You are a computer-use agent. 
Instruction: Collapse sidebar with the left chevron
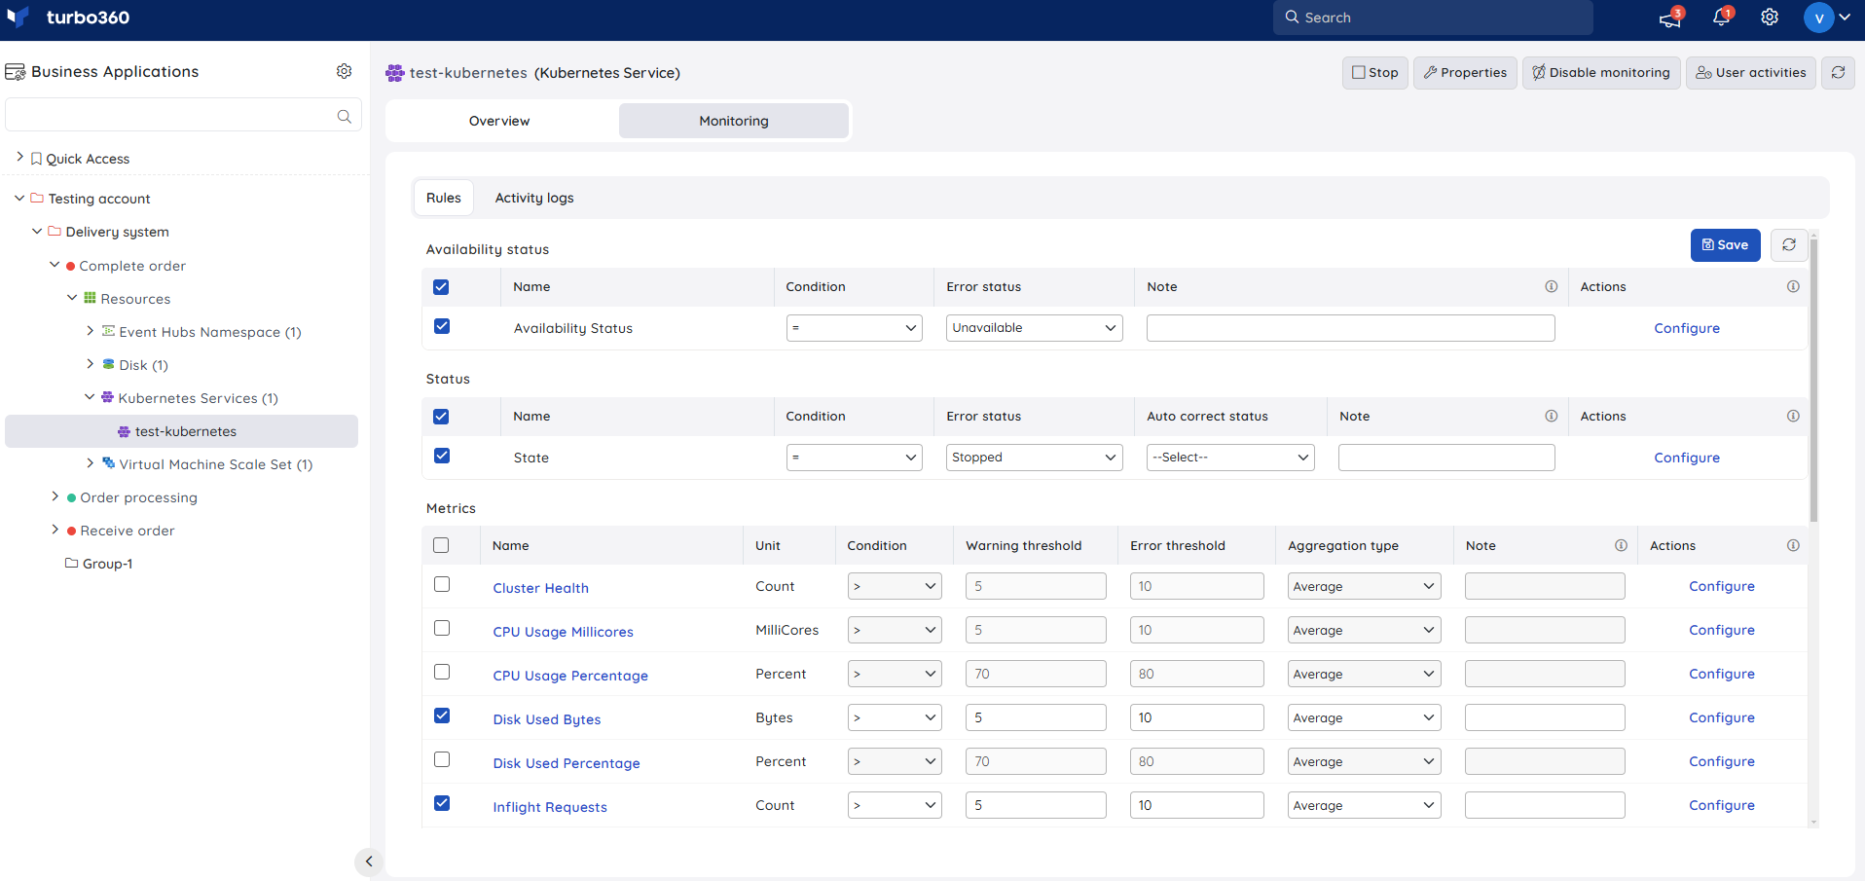click(x=369, y=862)
